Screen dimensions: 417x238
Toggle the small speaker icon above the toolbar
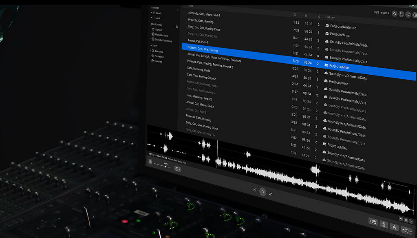coord(406,220)
